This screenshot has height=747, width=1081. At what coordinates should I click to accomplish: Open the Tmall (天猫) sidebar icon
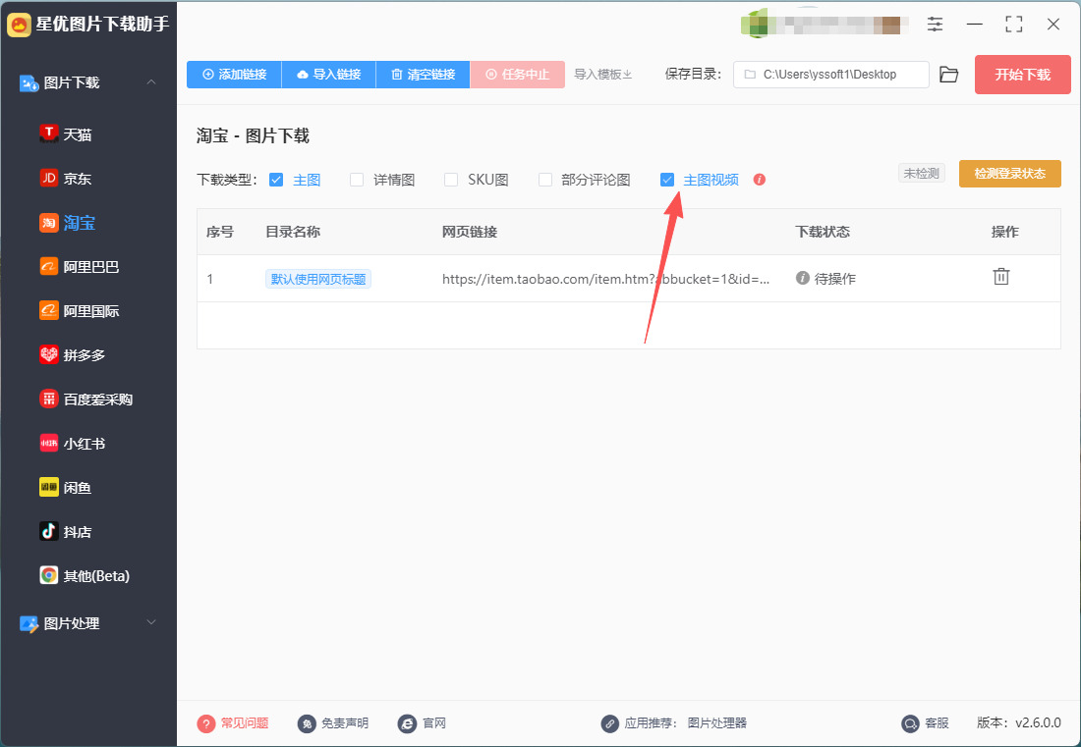[48, 133]
